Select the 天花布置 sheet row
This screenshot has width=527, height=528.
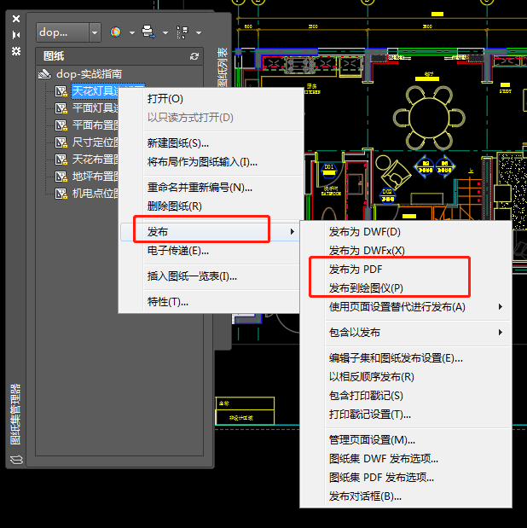click(96, 160)
